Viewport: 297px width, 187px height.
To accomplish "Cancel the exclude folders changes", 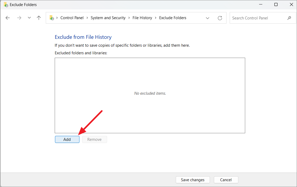I will [x=226, y=180].
